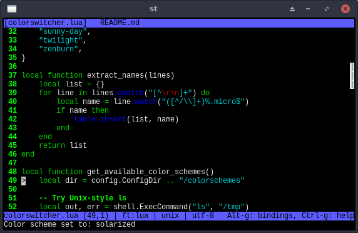
Task: Click table.insert on line 42
Action: point(100,119)
